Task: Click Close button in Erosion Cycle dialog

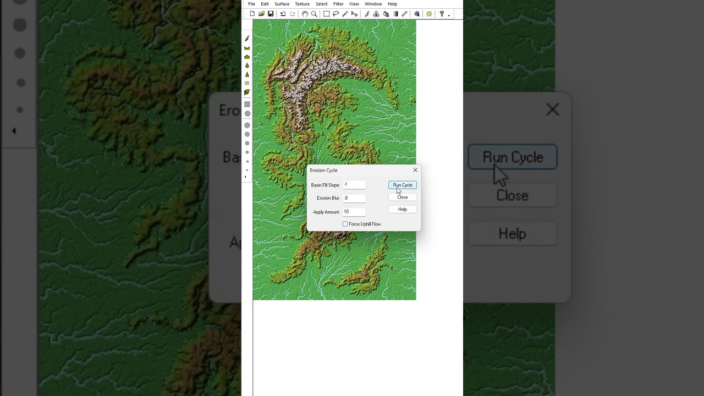Action: click(x=403, y=197)
